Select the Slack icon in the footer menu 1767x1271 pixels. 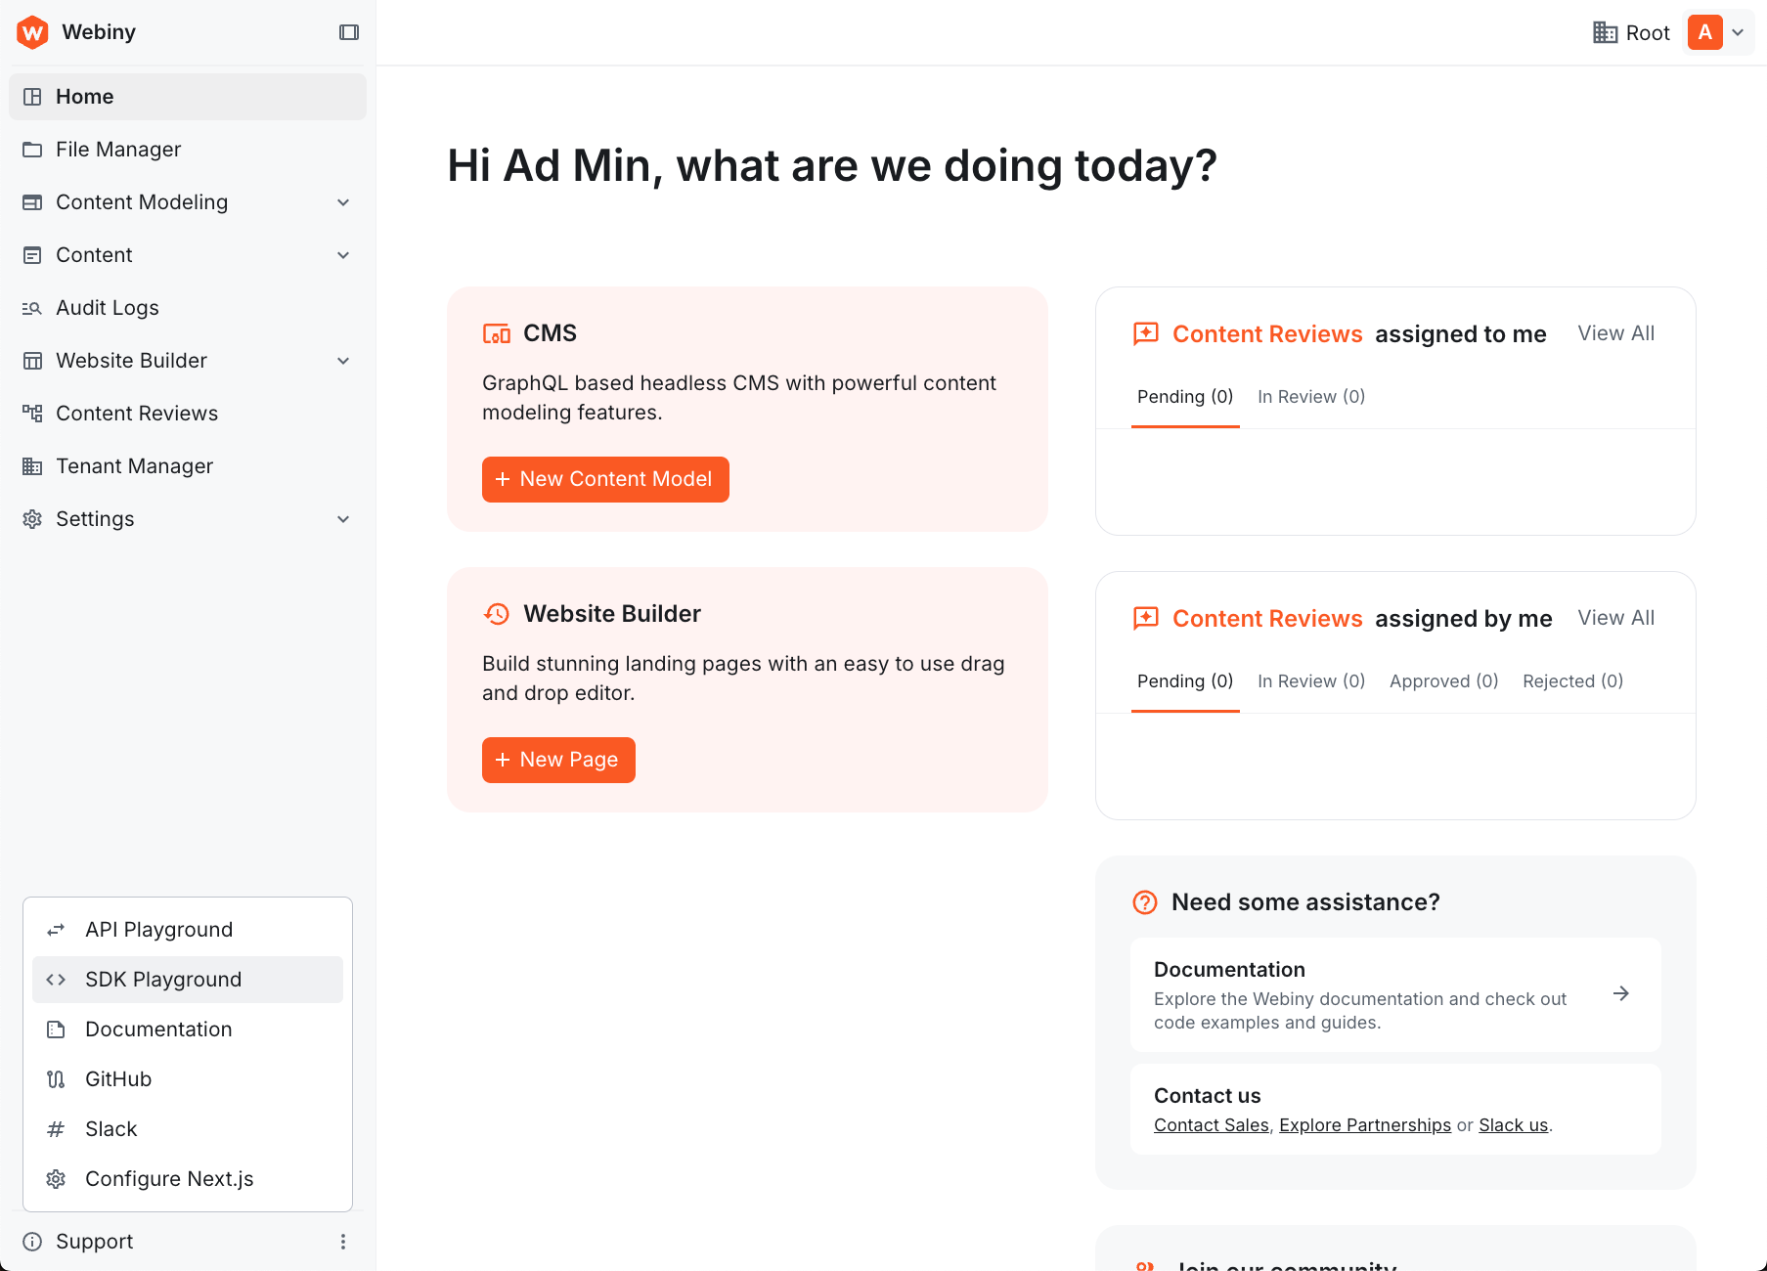coord(56,1128)
